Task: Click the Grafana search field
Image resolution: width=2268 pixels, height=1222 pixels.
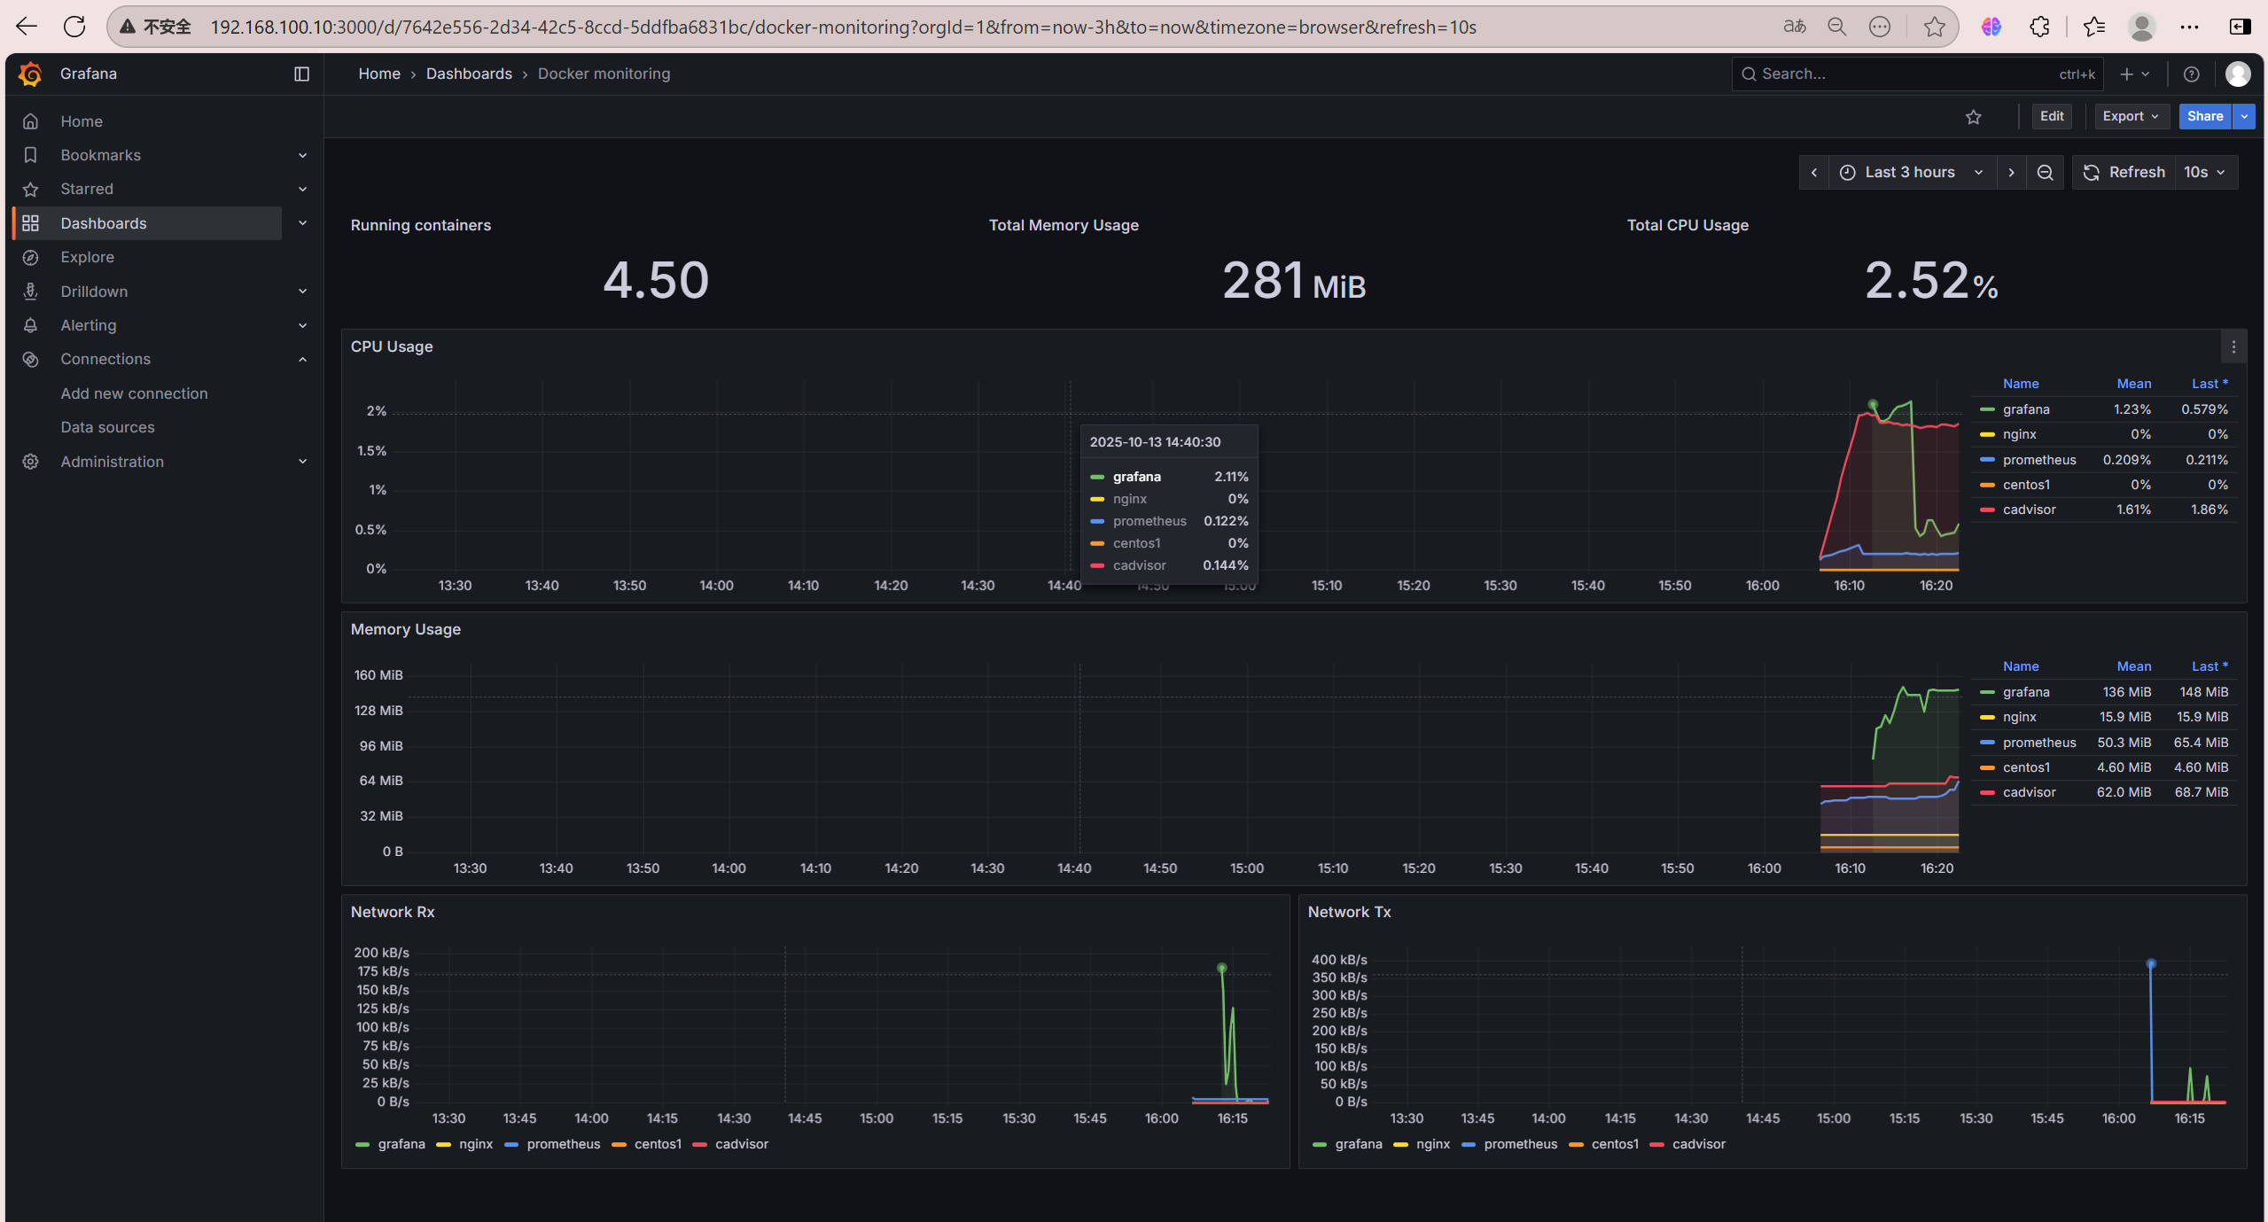Action: 1918,74
